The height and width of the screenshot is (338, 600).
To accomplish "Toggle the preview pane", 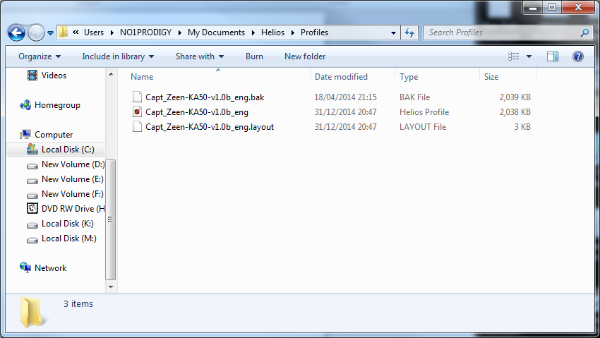I will (553, 56).
